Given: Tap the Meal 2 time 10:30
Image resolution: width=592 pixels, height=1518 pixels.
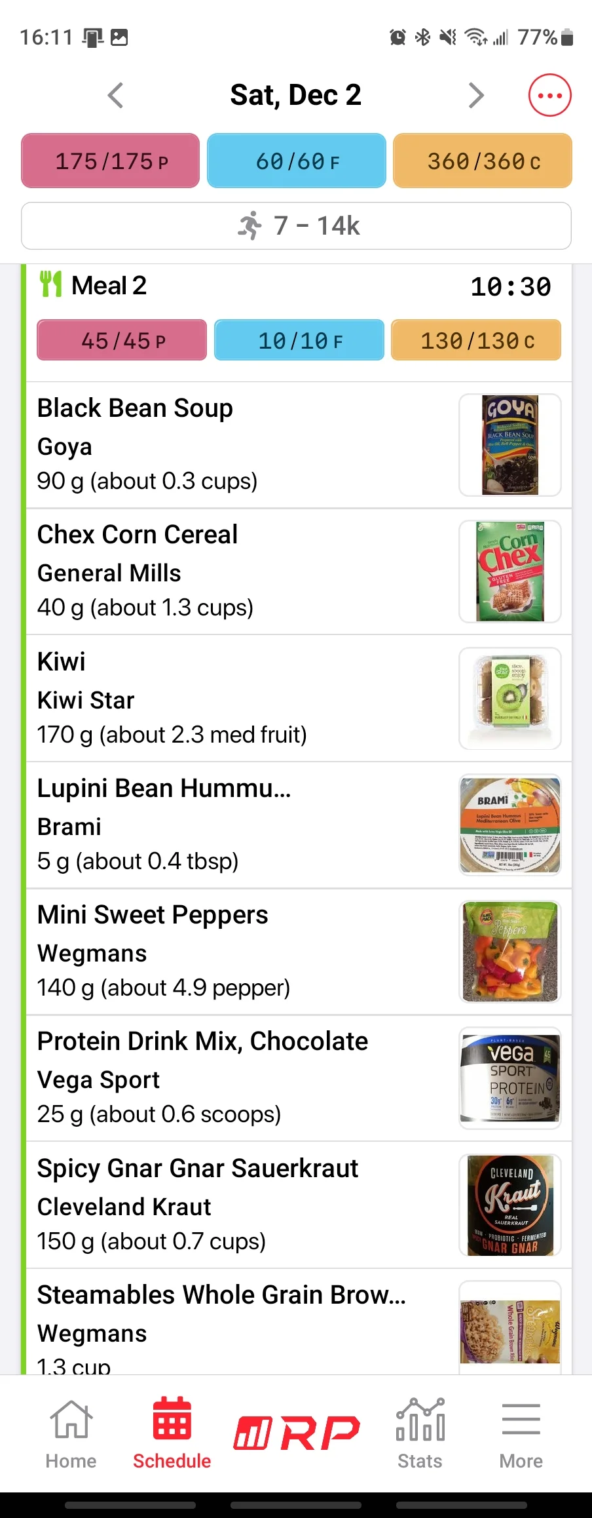Looking at the screenshot, I should [511, 286].
